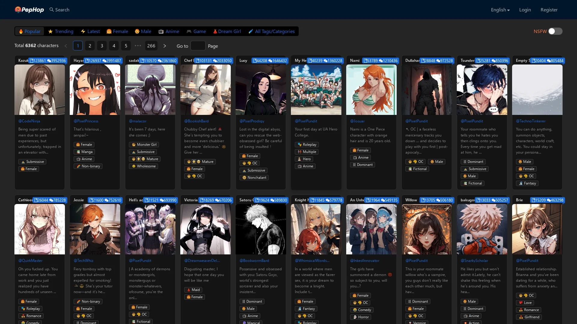Click the Horror tag
The height and width of the screenshot is (324, 577).
click(361, 317)
